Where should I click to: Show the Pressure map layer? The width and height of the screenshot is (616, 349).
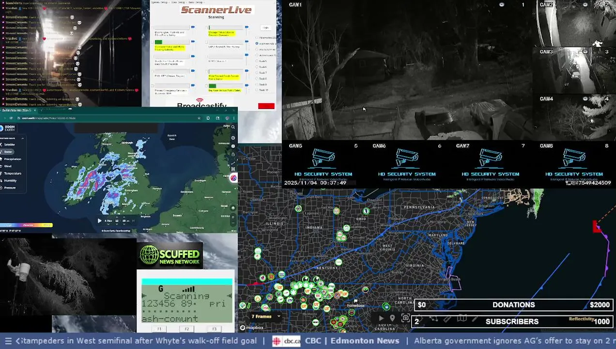[9, 188]
